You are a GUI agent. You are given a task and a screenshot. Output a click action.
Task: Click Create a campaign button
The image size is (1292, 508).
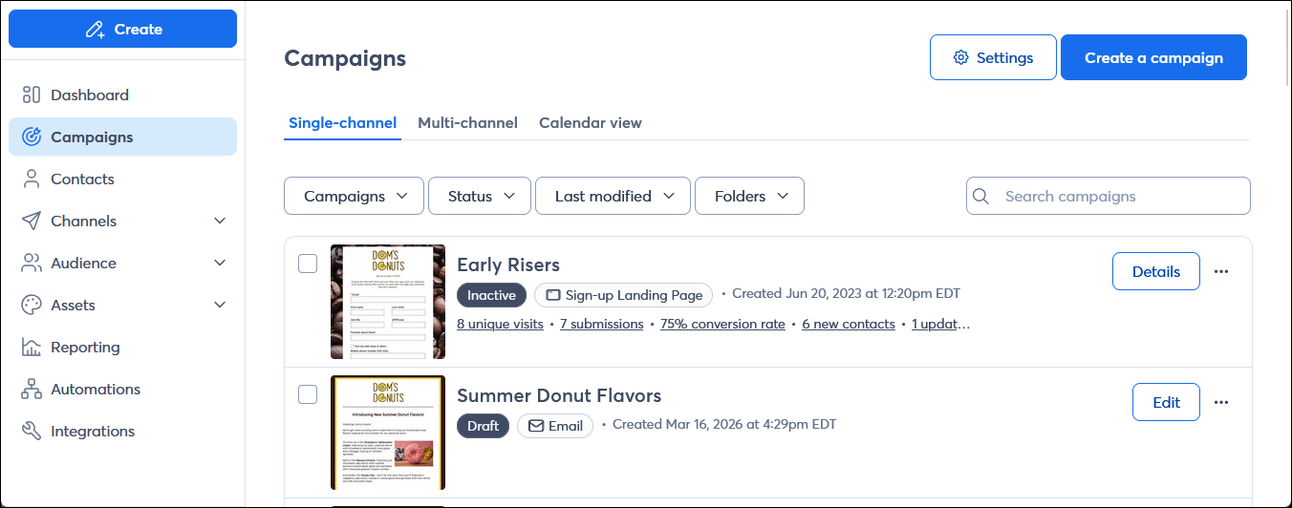pos(1153,57)
